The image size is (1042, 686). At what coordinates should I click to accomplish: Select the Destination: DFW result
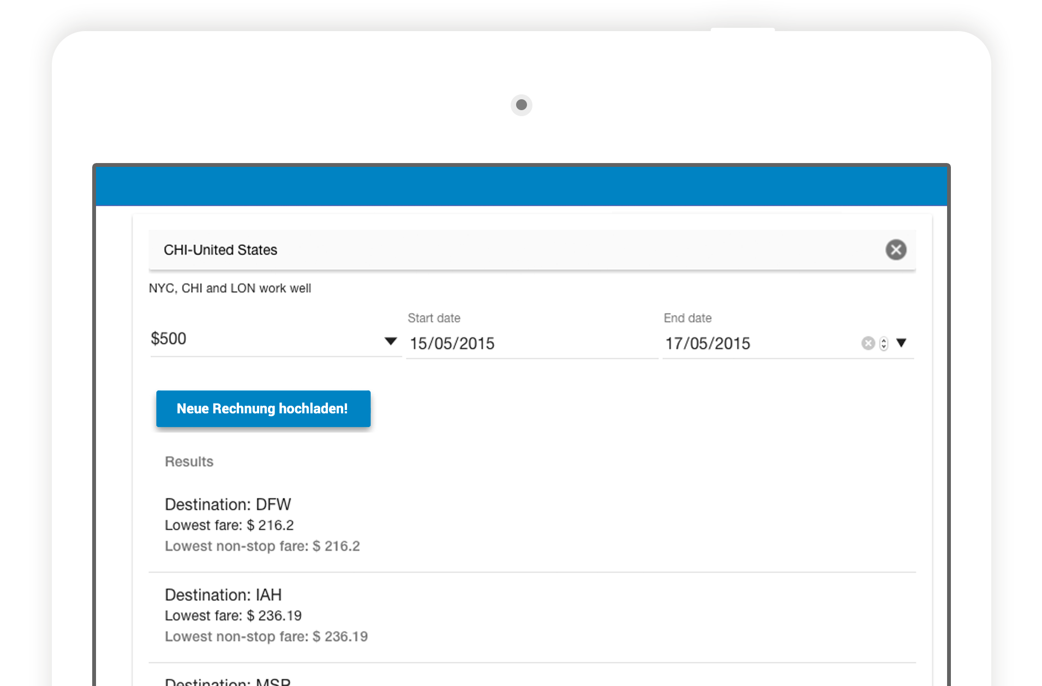coord(532,525)
